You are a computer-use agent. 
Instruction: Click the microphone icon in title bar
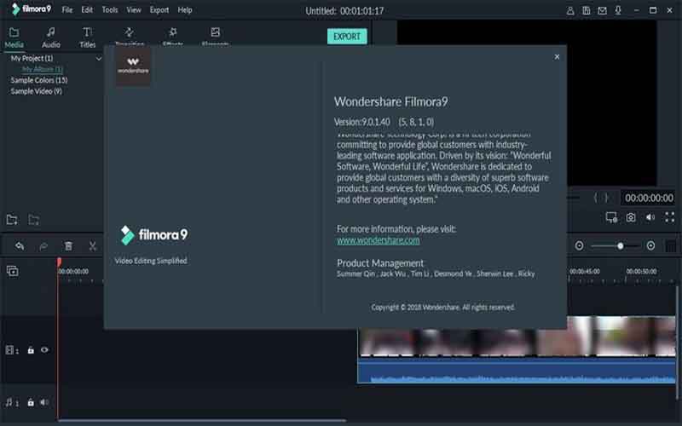click(x=617, y=10)
